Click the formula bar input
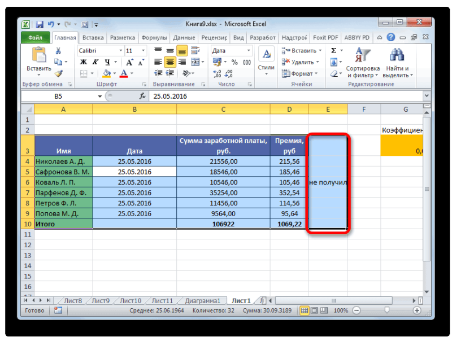Screen dimensions: 452x337 click(285, 96)
